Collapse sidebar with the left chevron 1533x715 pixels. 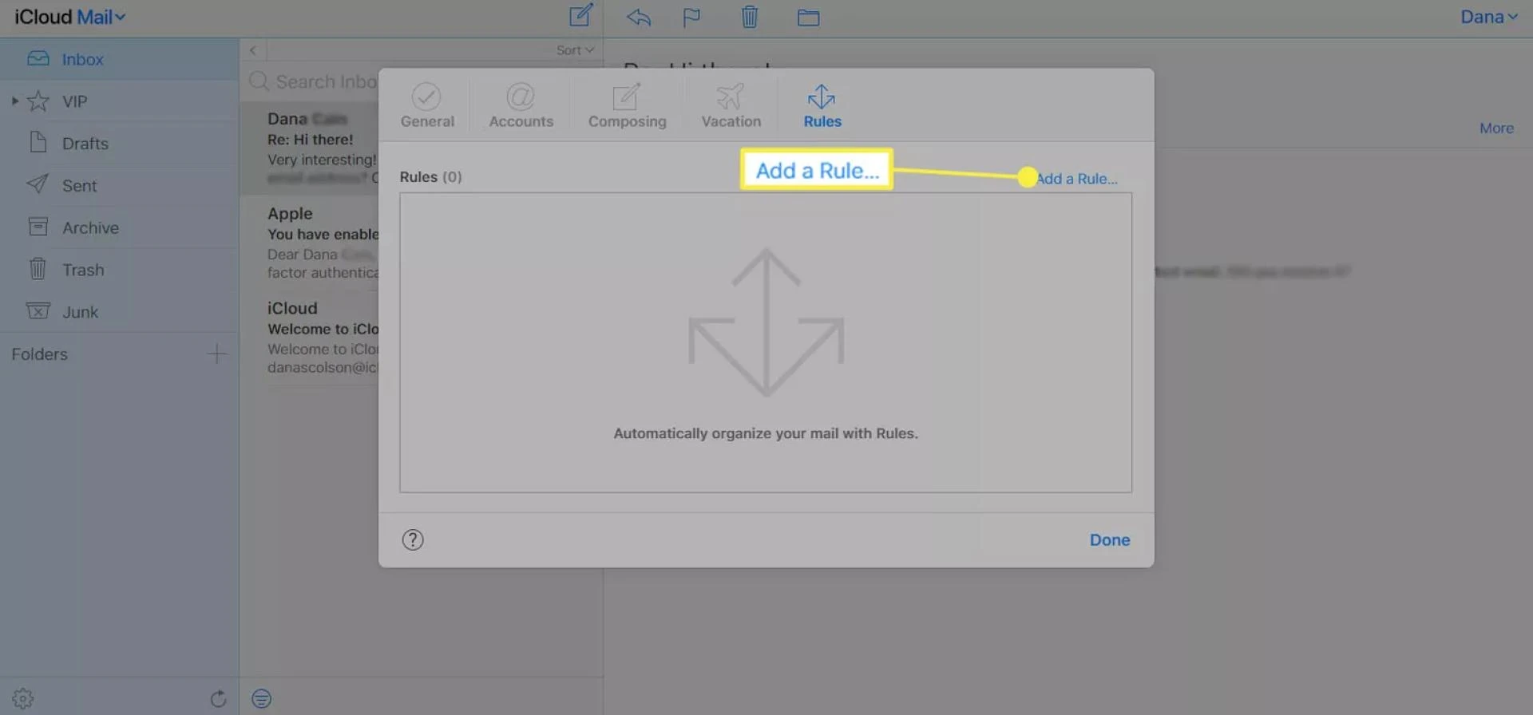252,50
